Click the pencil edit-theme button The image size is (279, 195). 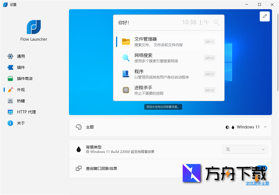[264, 16]
